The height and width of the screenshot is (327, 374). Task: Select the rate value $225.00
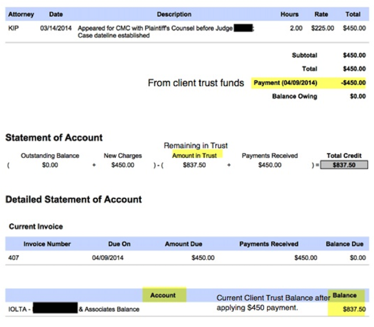point(322,28)
